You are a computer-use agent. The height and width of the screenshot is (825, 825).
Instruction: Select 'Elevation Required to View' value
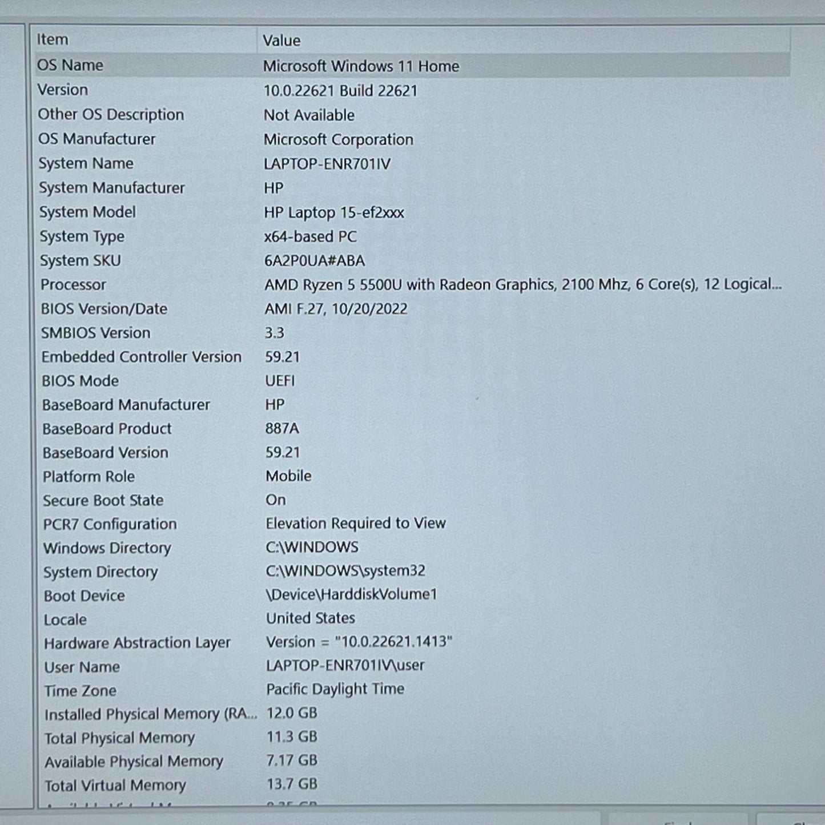tap(356, 524)
